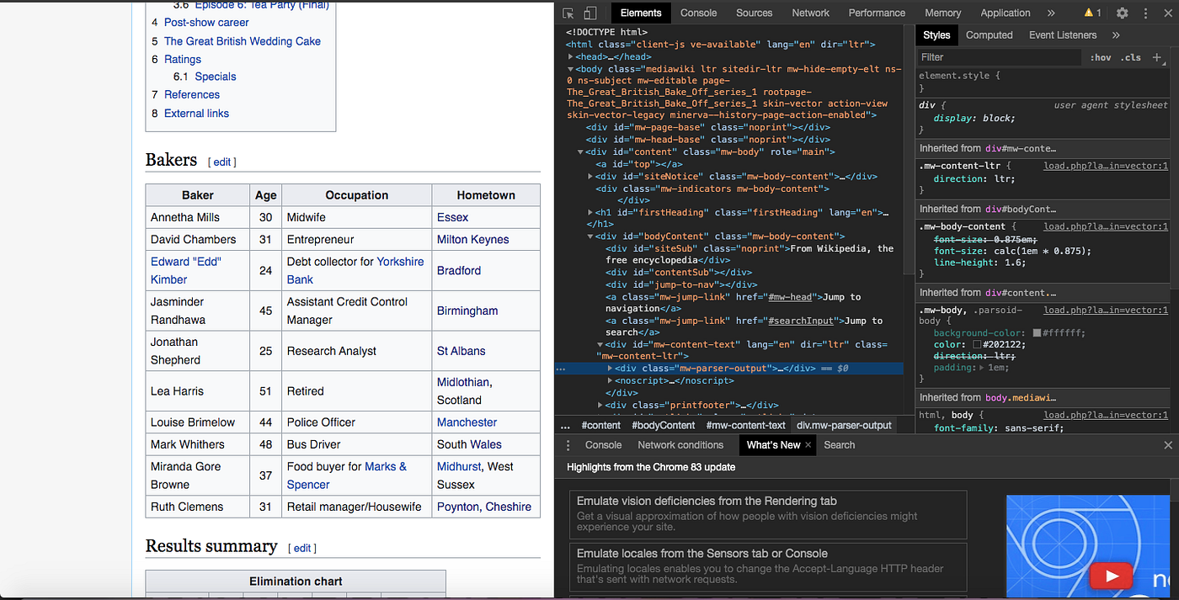Follow the #mw-head href link
Screen dimensions: 1179x600
tap(788, 297)
